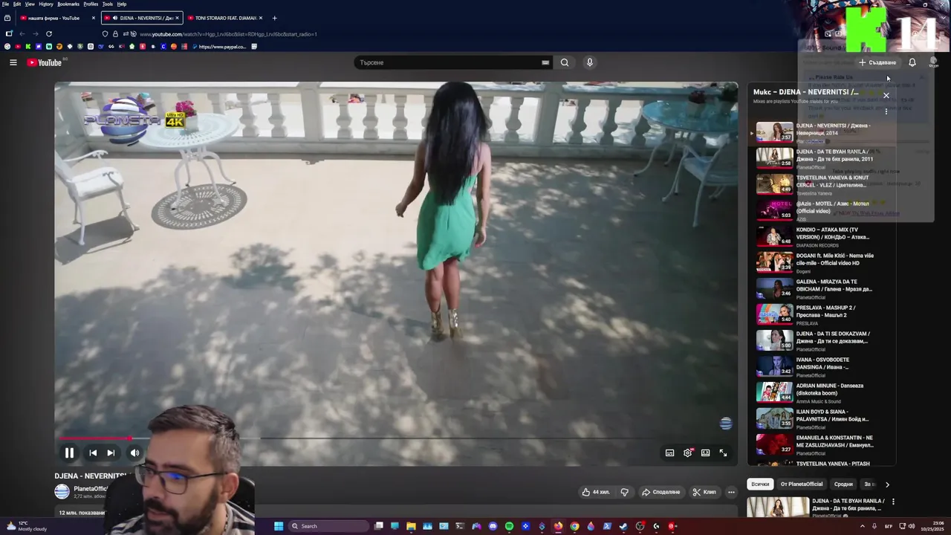Select the Всички filter chip

coord(760,484)
